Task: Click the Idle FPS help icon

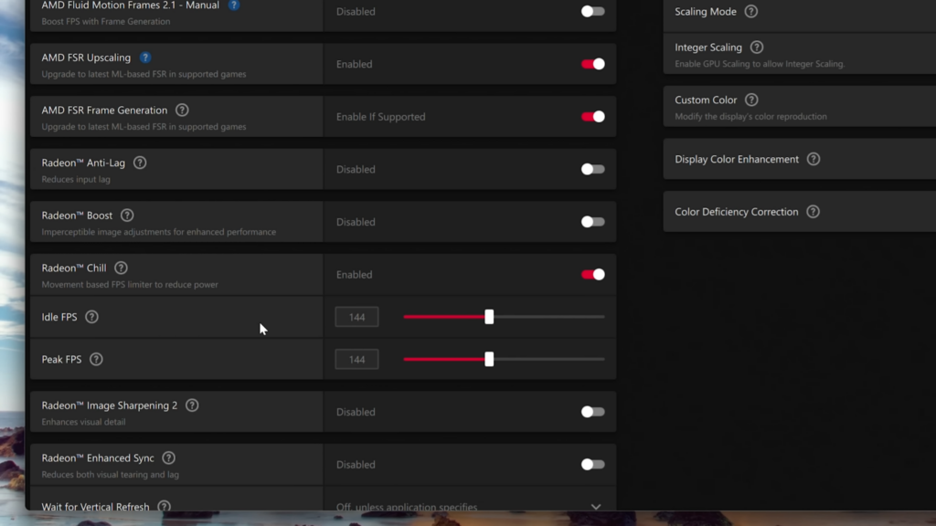Action: tap(91, 317)
